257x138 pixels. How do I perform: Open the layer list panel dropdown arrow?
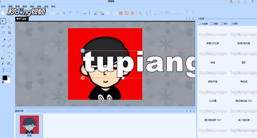[x=187, y=111]
